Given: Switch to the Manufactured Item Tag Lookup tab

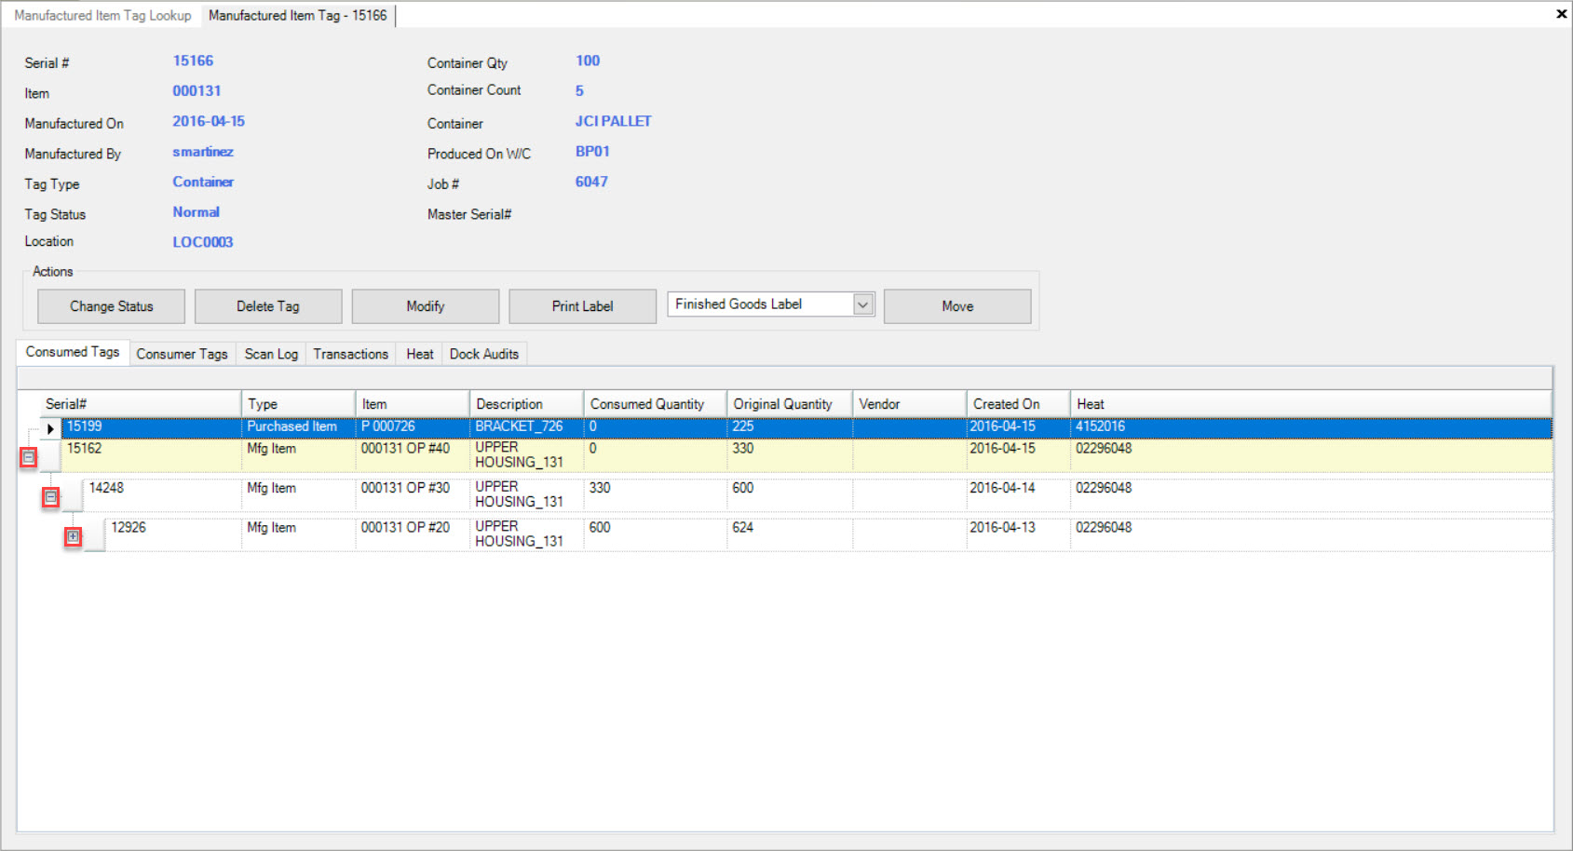Looking at the screenshot, I should click(102, 16).
